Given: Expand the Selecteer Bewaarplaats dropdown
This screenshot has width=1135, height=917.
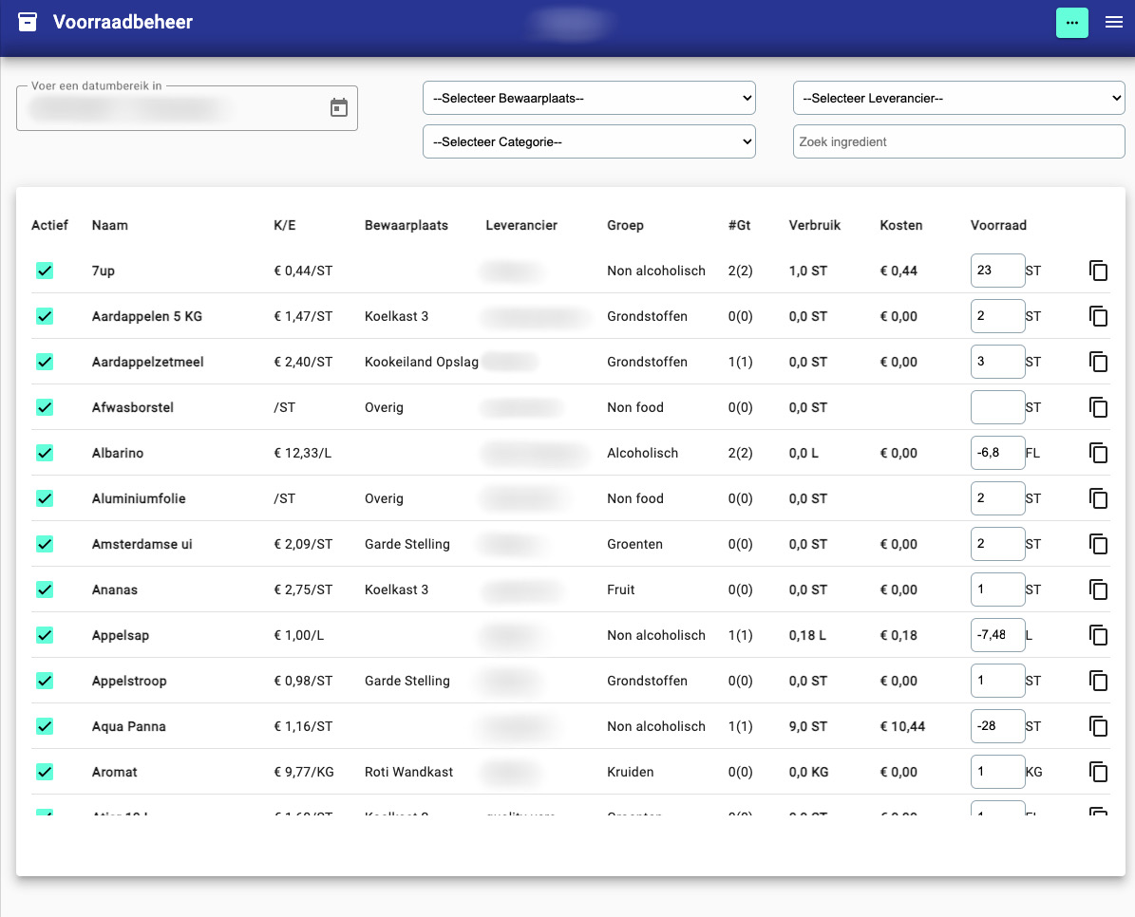Looking at the screenshot, I should point(589,98).
